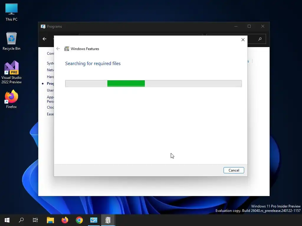Close the Programs window
The height and width of the screenshot is (226, 302).
(x=263, y=26)
